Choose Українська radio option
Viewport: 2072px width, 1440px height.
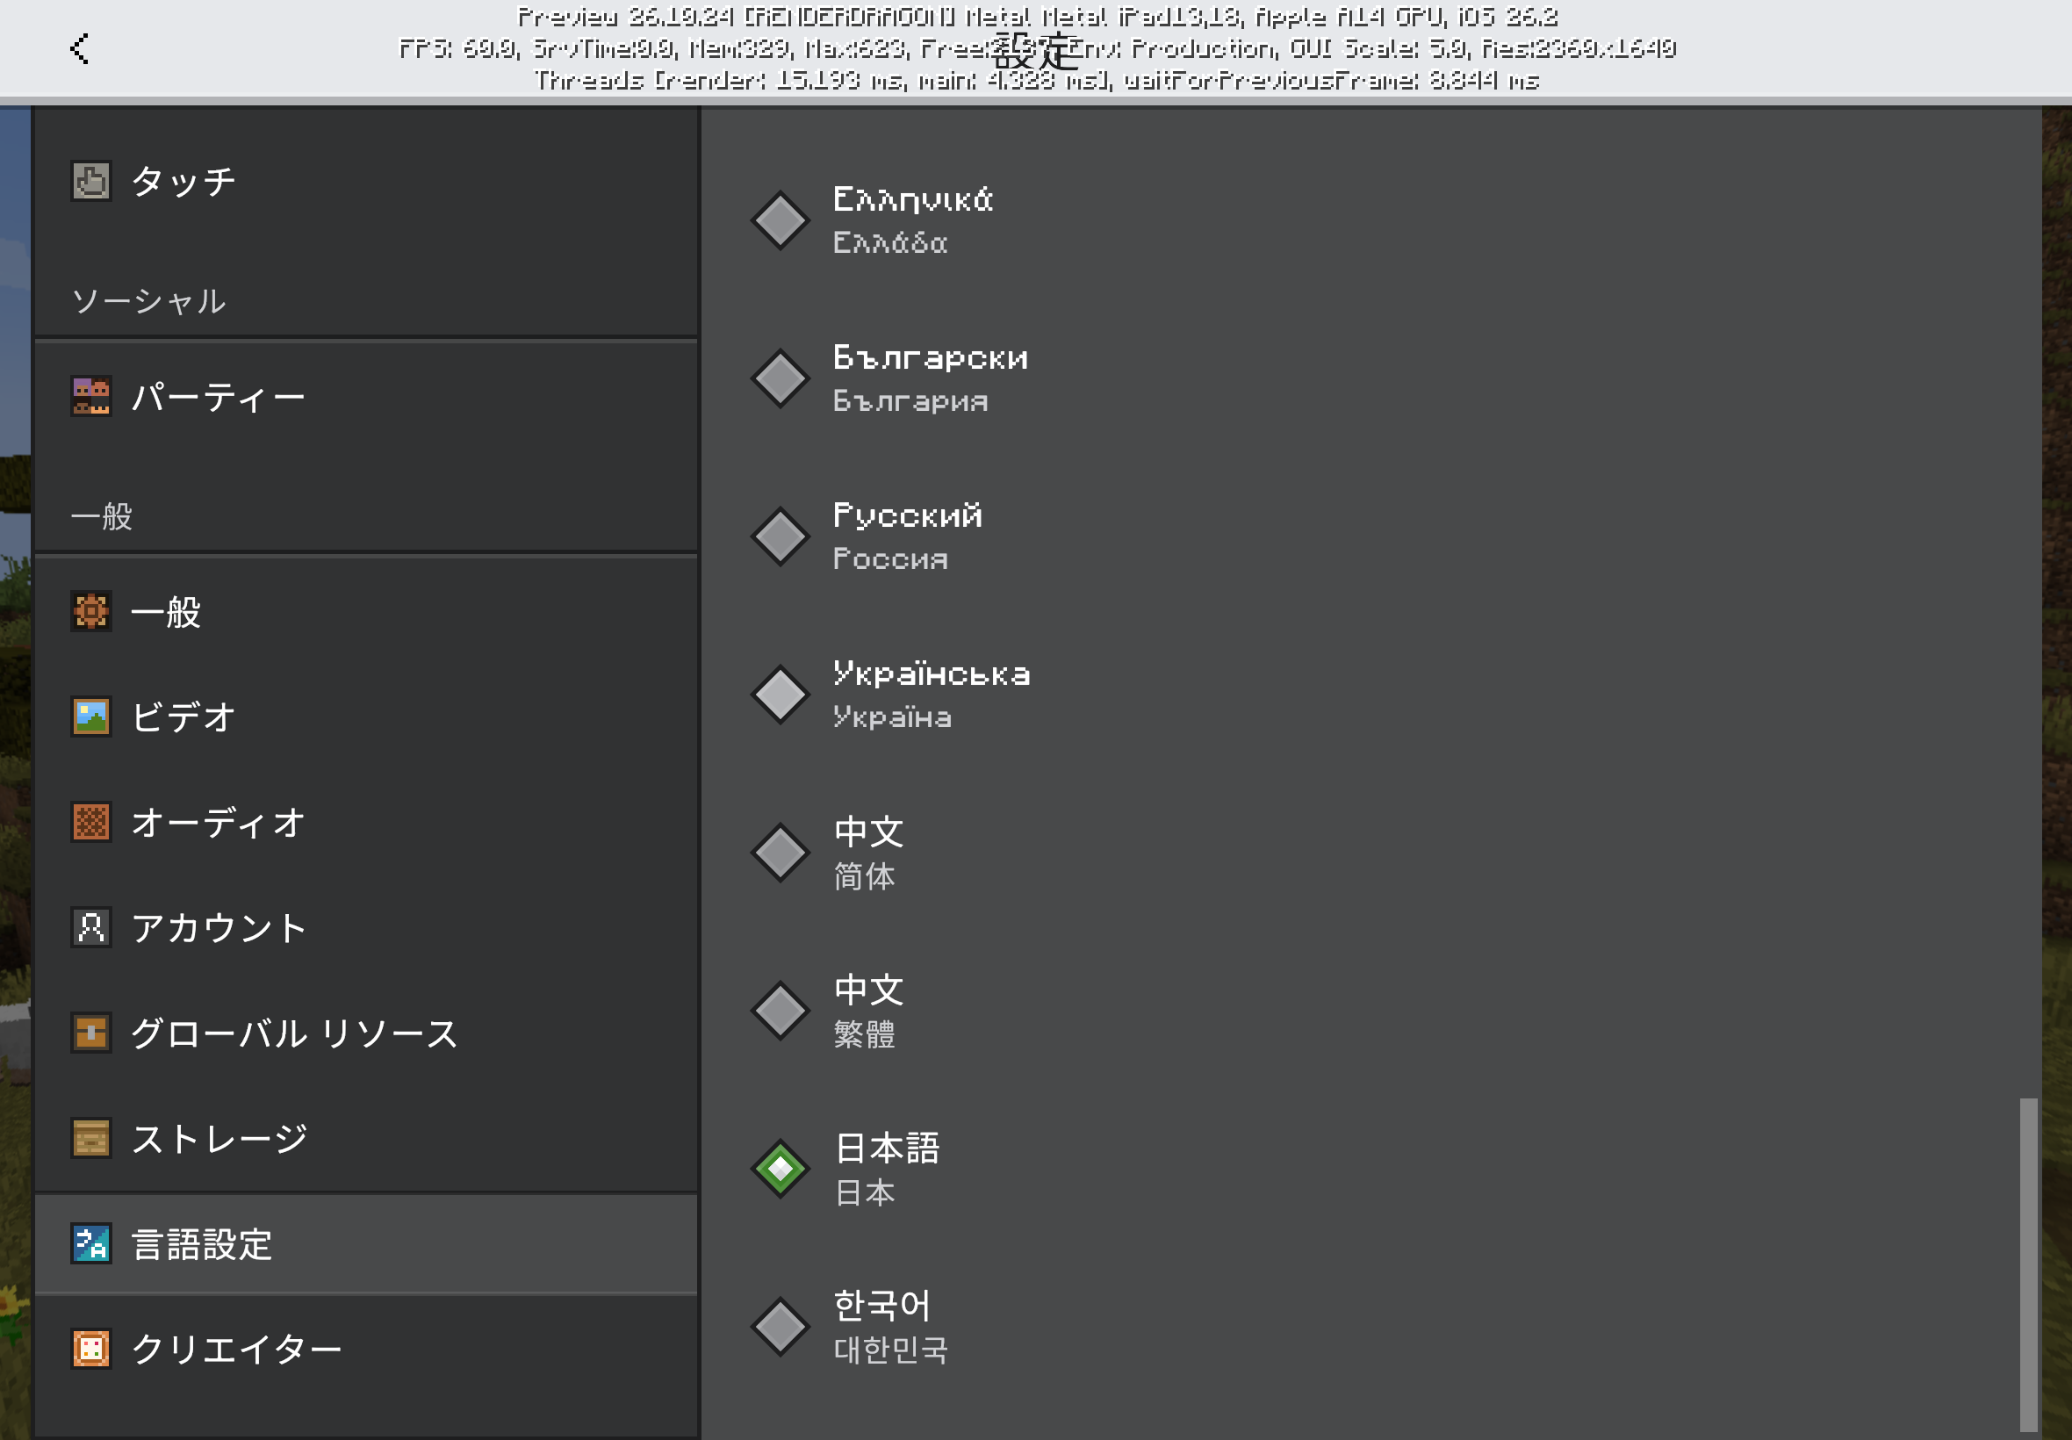pyautogui.click(x=781, y=694)
